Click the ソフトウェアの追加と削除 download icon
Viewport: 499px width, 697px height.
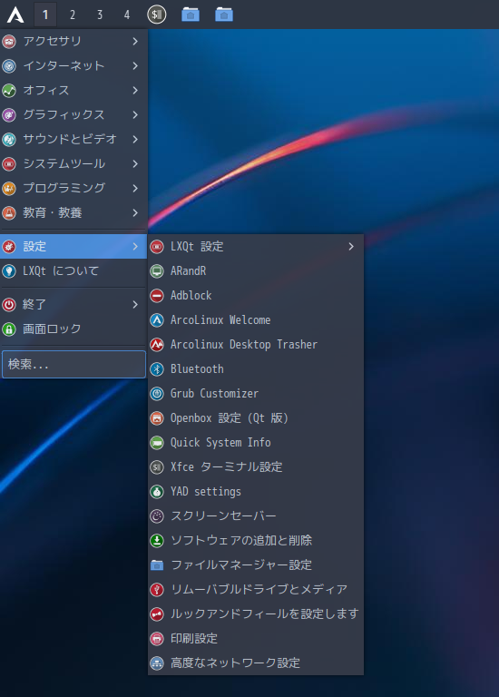(x=157, y=541)
